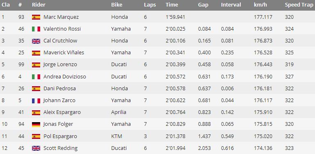This screenshot has width=315, height=154.
Task: Click the Gap column header
Action: tap(203, 5)
